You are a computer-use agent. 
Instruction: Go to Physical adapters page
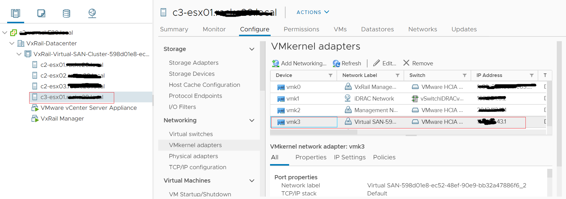193,156
